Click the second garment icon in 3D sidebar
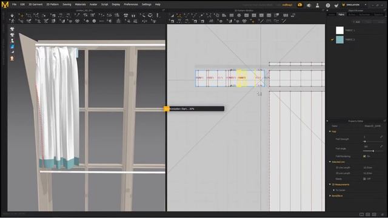The image size is (388, 218). (12, 35)
